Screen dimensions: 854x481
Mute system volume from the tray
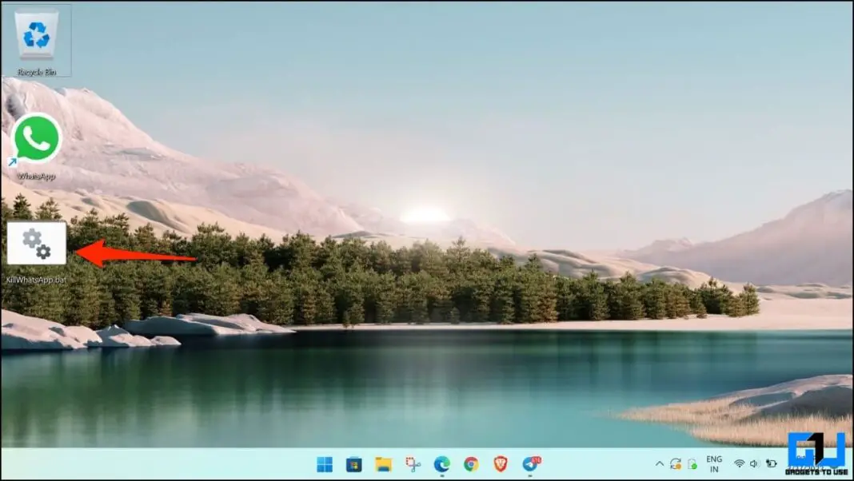pos(752,463)
